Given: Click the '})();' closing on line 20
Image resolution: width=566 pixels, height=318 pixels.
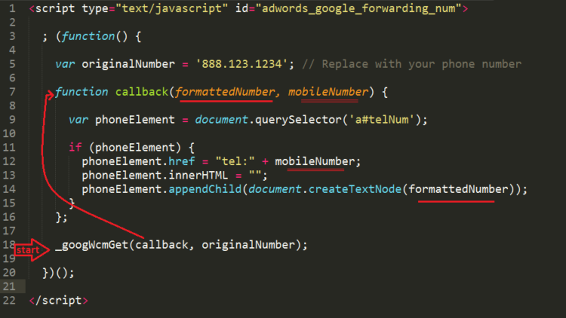Looking at the screenshot, I should pos(58,273).
